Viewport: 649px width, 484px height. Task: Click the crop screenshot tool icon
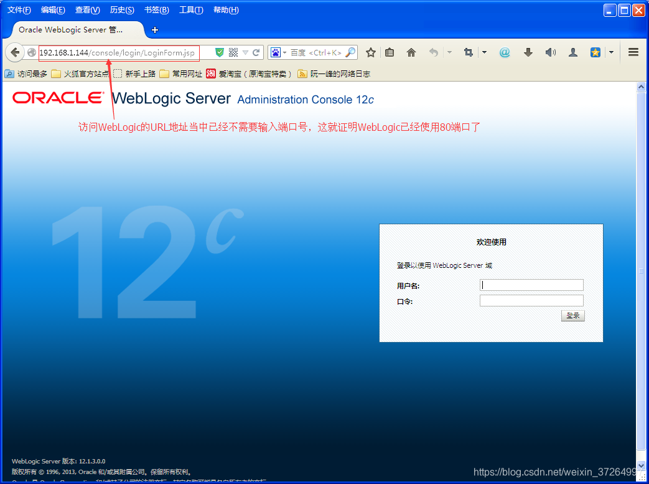coord(468,52)
